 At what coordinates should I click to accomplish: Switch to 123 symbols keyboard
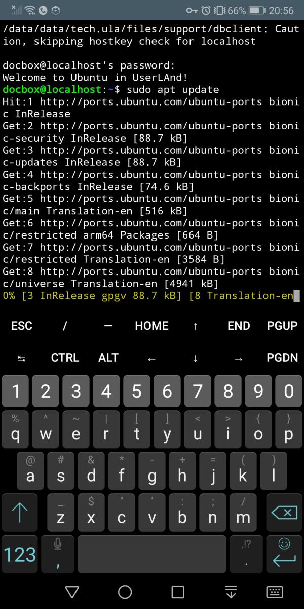click(20, 554)
